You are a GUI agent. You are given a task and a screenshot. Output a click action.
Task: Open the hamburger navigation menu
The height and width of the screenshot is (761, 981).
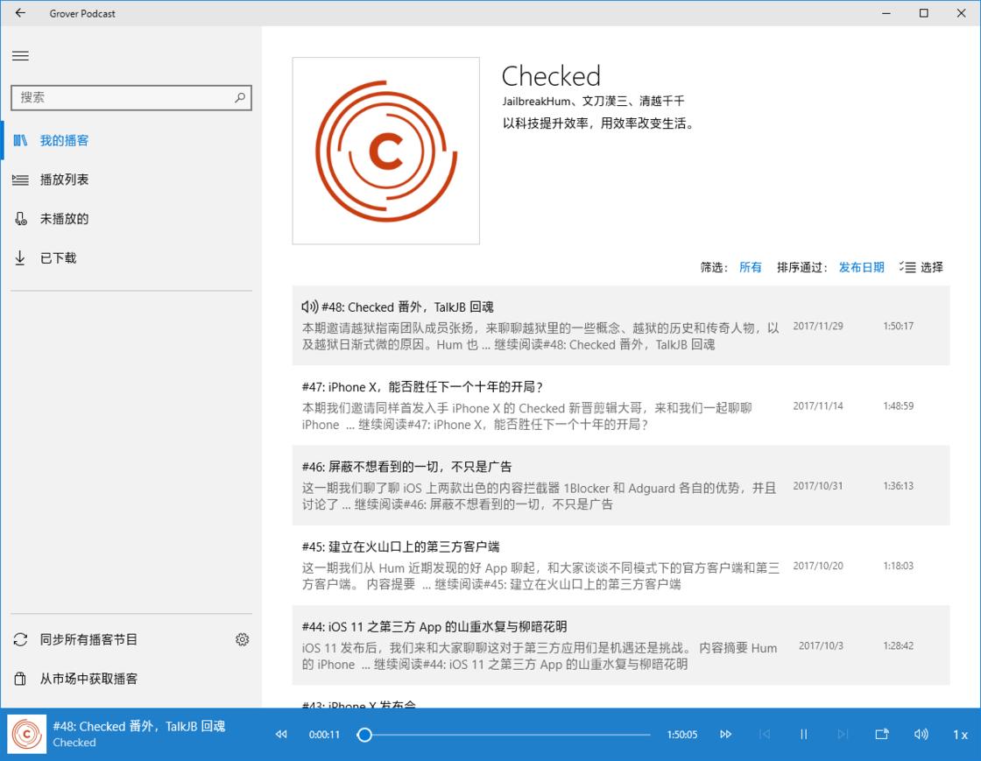(20, 56)
